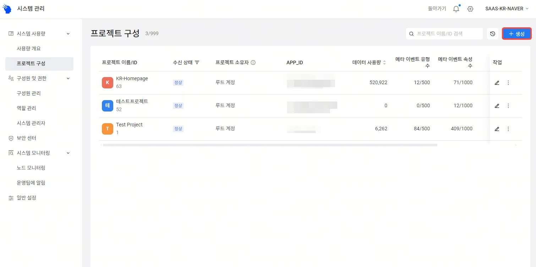Screen dimensions: 536x267
Task: Click meta event attribute count 12/1000
Action: click(x=463, y=105)
